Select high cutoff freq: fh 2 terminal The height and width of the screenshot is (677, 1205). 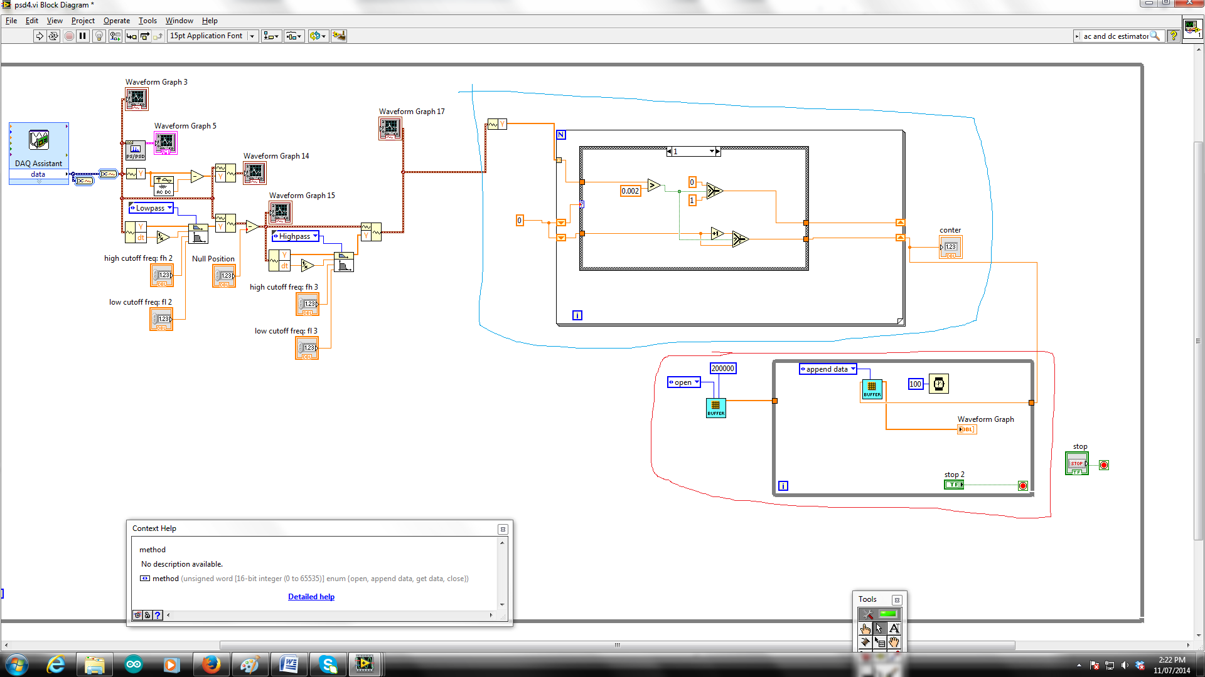tap(162, 276)
